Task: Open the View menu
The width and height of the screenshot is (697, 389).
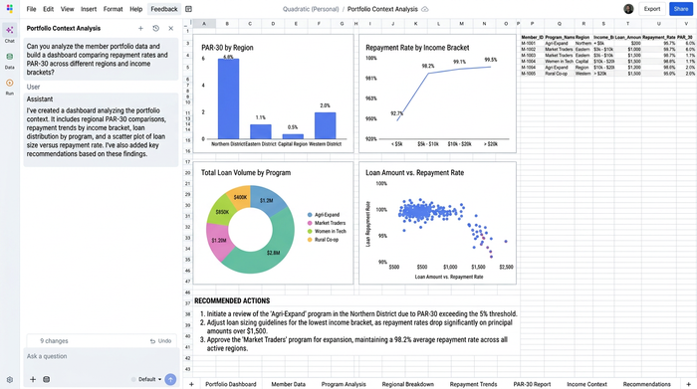Action: pos(67,9)
